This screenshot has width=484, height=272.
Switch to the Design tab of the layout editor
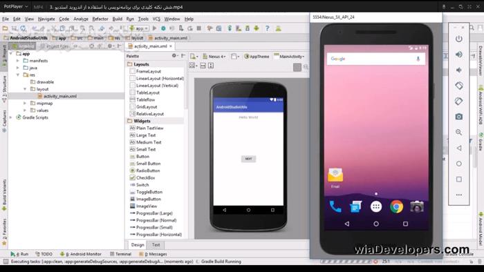tap(138, 245)
